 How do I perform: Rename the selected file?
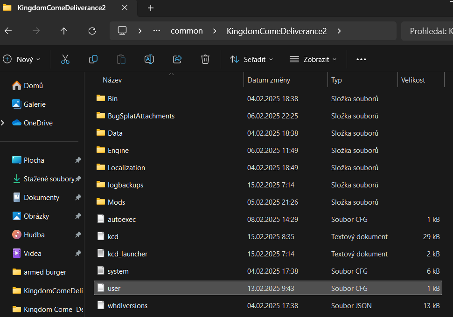149,60
